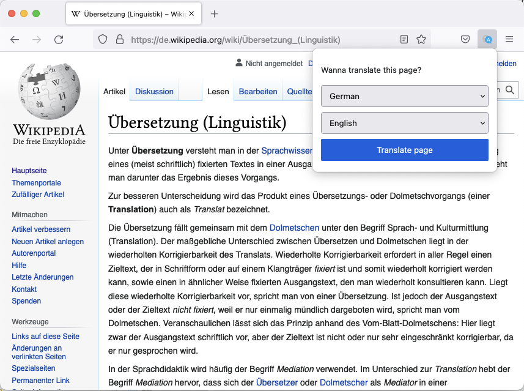Click the site security shield icon
524x391 pixels.
(103, 40)
